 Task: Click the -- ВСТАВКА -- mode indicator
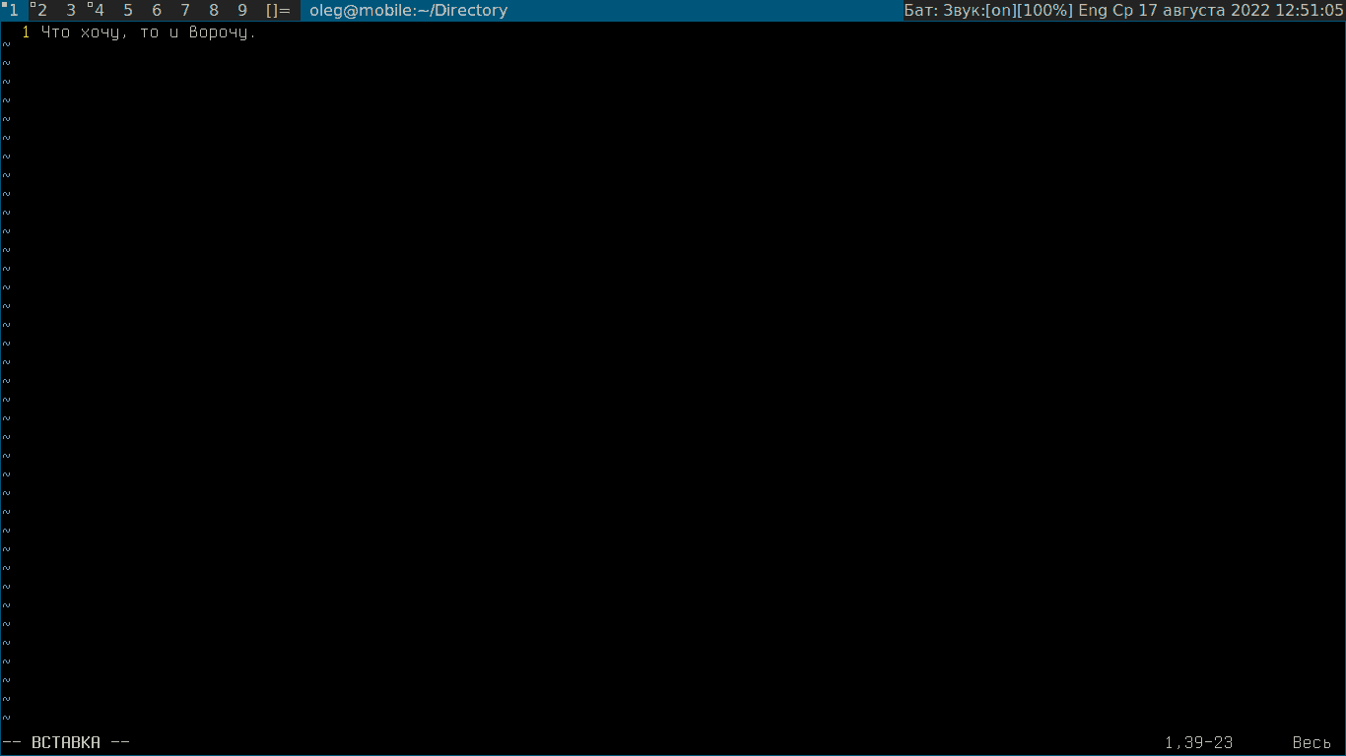click(66, 742)
